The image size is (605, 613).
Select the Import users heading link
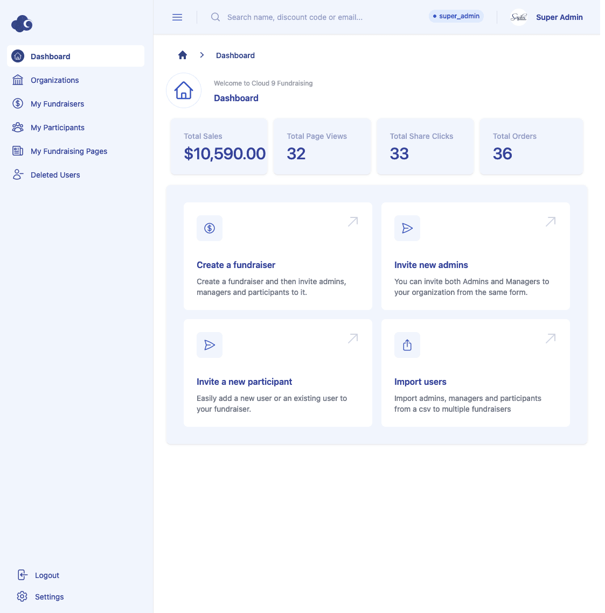420,382
